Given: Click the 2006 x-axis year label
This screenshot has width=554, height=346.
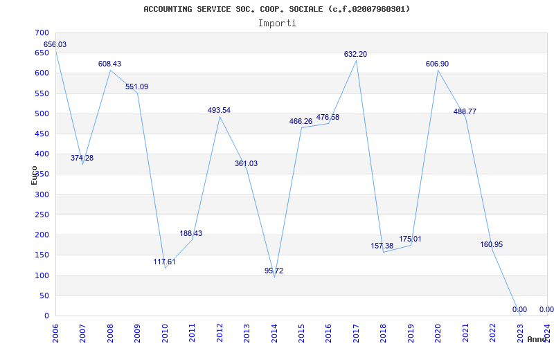Looking at the screenshot, I should pos(55,333).
